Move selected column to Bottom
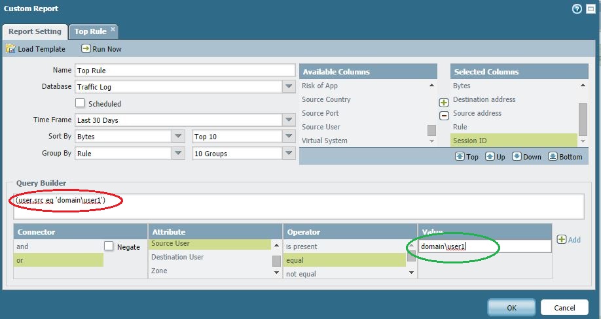The width and height of the screenshot is (601, 319). pyautogui.click(x=565, y=156)
